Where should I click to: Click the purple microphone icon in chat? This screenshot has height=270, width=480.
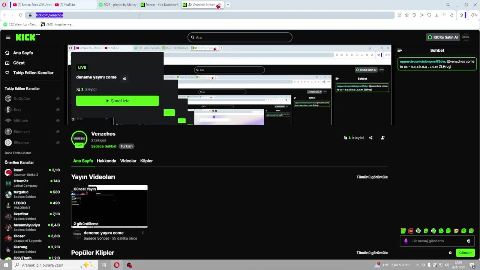[406, 241]
